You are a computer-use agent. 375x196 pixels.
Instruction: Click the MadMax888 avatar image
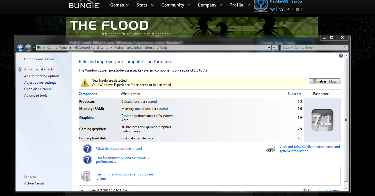[x=261, y=6]
